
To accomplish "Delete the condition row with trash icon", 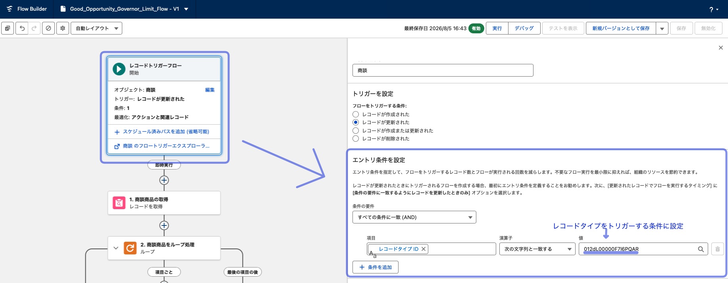I will [718, 249].
